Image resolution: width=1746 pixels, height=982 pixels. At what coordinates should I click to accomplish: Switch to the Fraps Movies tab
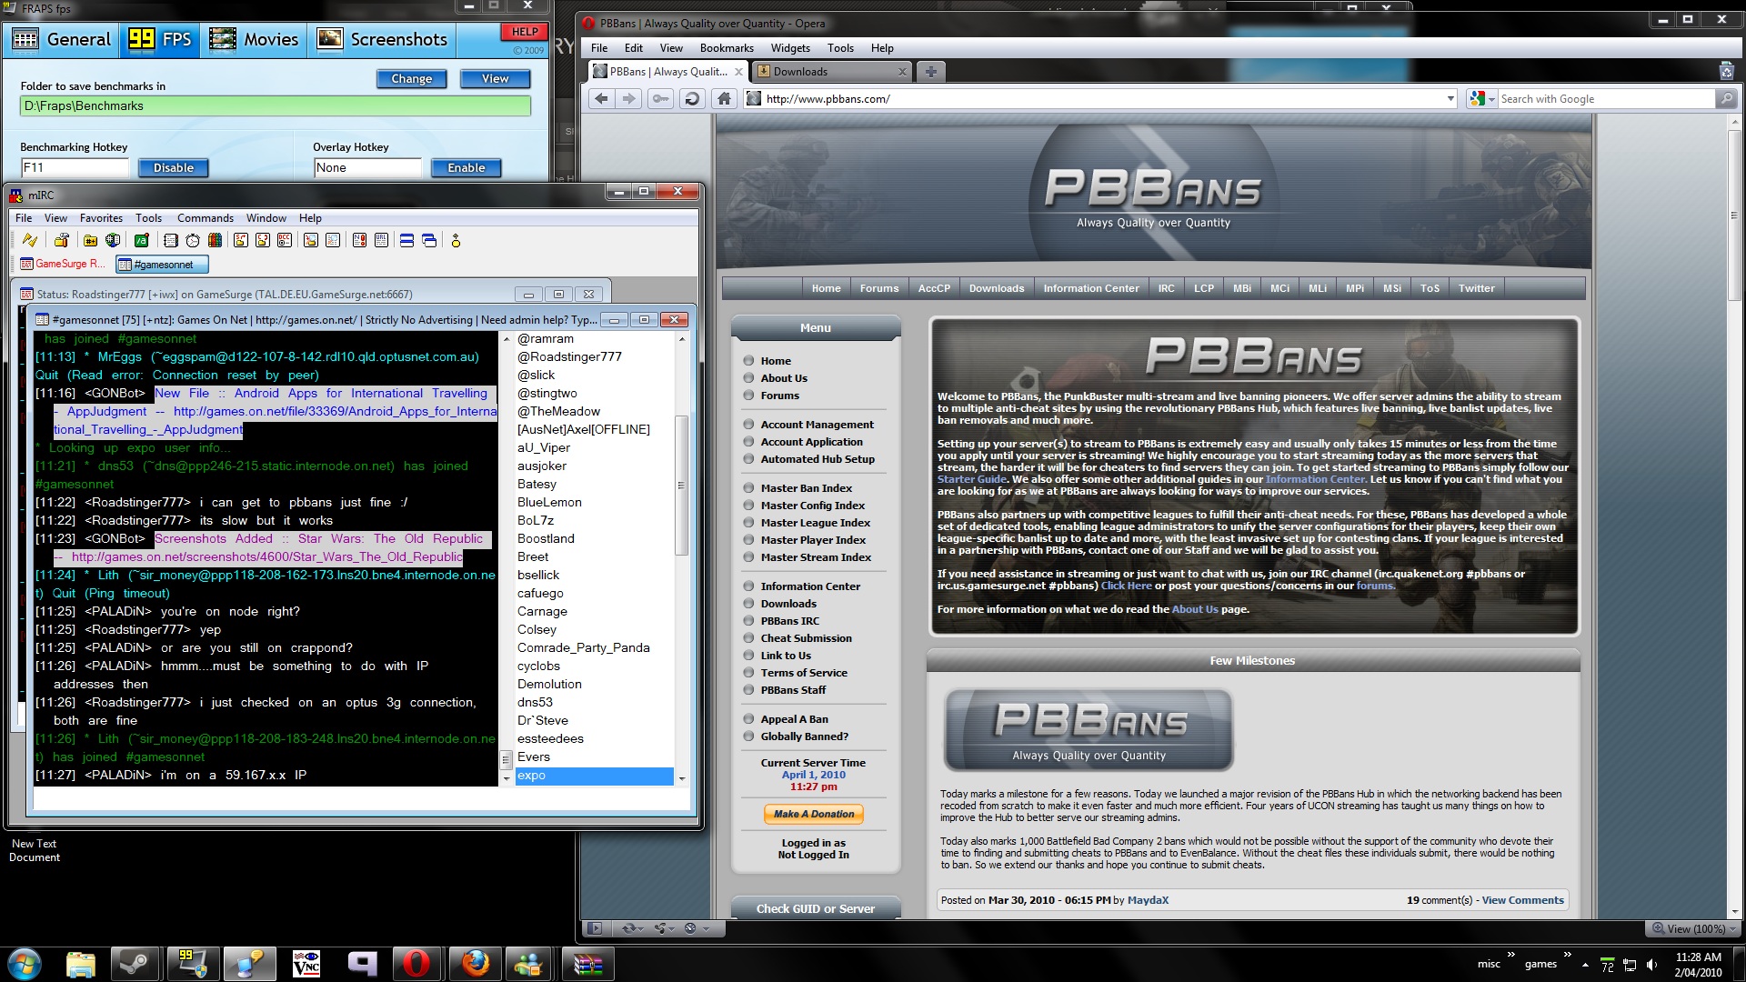254,39
